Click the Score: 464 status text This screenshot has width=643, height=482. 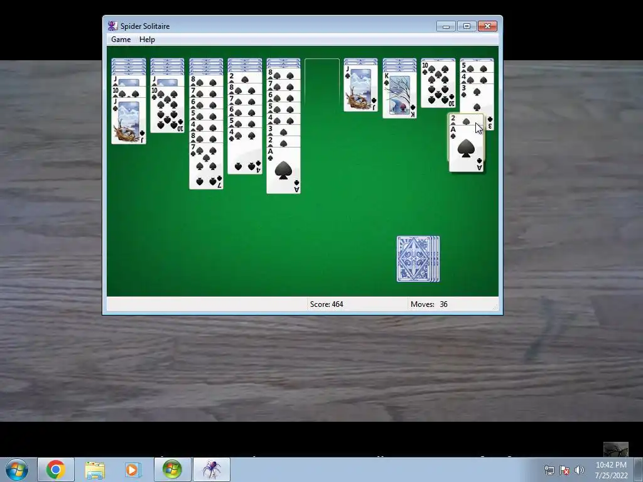point(327,304)
